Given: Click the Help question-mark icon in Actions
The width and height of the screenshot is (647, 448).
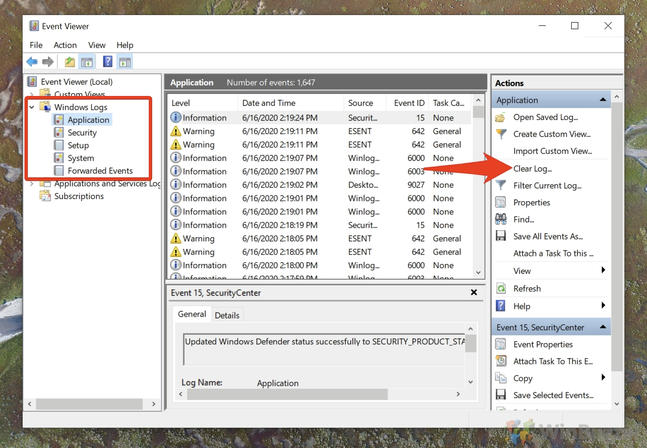Looking at the screenshot, I should [501, 306].
